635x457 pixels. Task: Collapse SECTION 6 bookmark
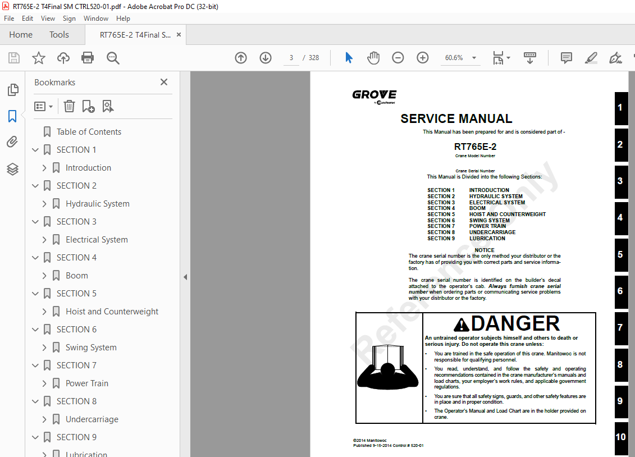35,330
